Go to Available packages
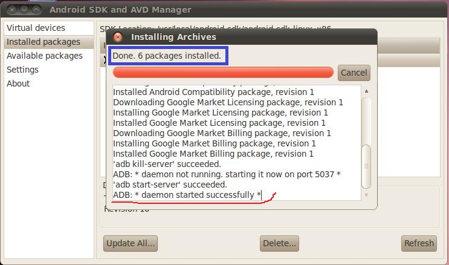Image resolution: width=449 pixels, height=265 pixels. 44,56
